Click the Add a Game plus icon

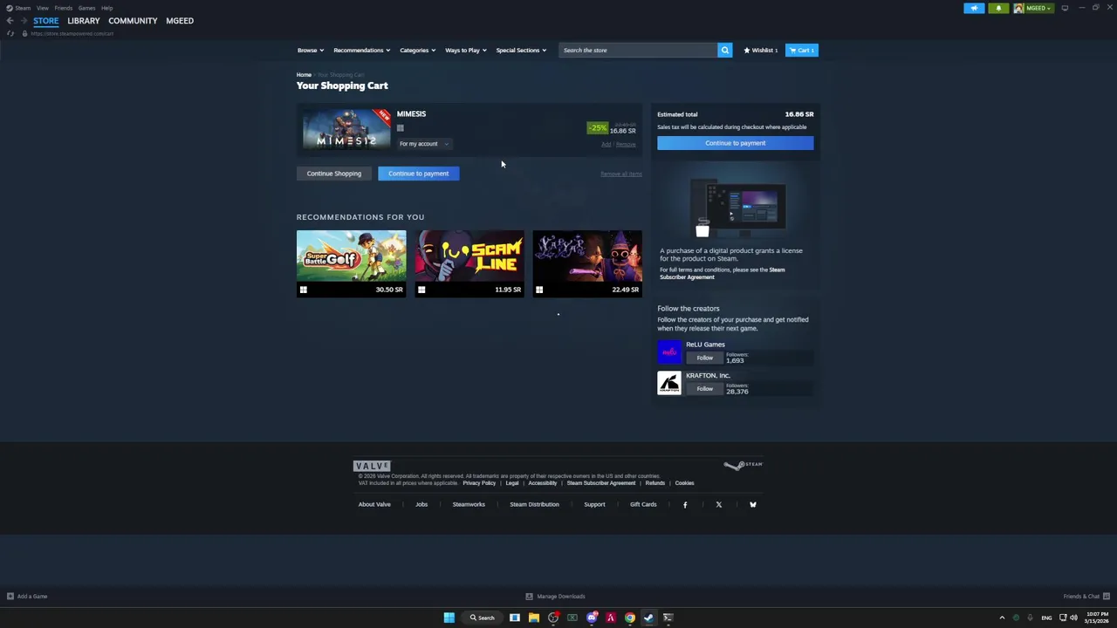(10, 597)
